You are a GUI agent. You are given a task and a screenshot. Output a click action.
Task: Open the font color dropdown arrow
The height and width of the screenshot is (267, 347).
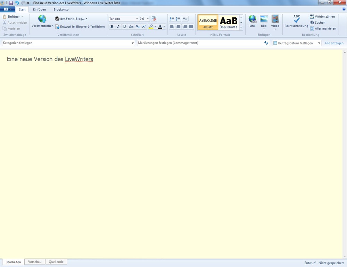click(164, 26)
